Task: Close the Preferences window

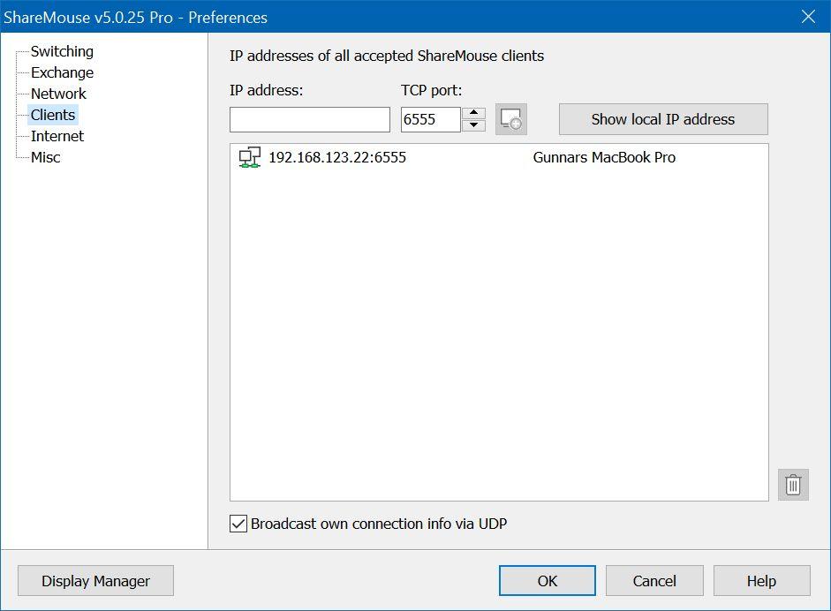Action: [x=808, y=17]
